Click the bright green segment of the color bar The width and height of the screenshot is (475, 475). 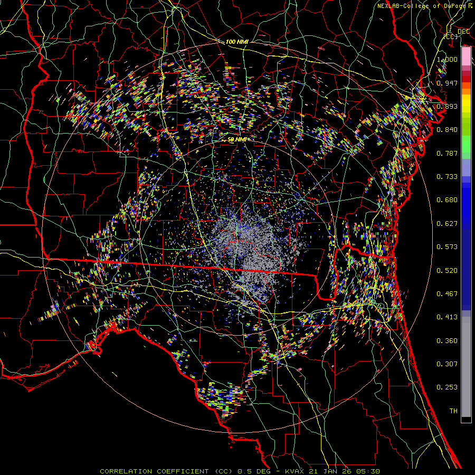[x=466, y=144]
